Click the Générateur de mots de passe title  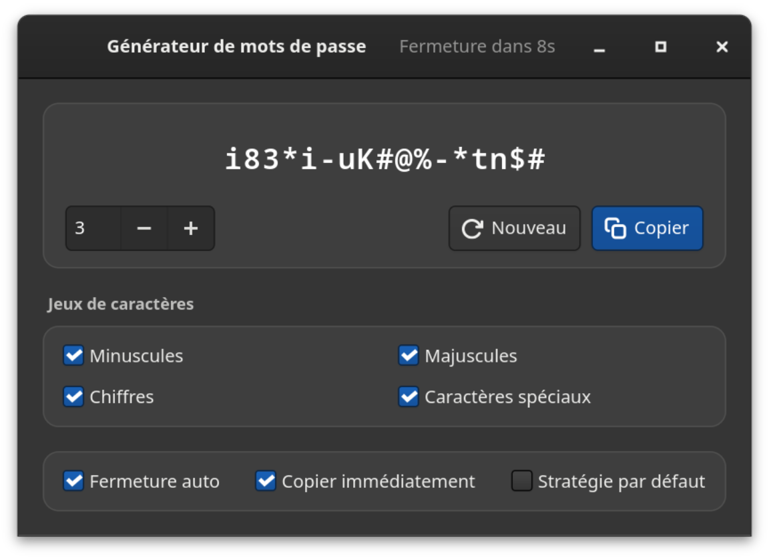click(236, 47)
